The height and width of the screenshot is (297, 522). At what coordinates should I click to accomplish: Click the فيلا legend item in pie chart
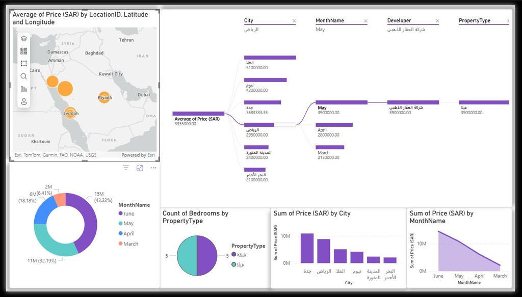[x=238, y=264]
